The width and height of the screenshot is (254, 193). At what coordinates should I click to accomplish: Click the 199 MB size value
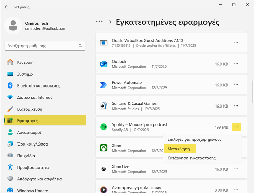pyautogui.click(x=221, y=127)
